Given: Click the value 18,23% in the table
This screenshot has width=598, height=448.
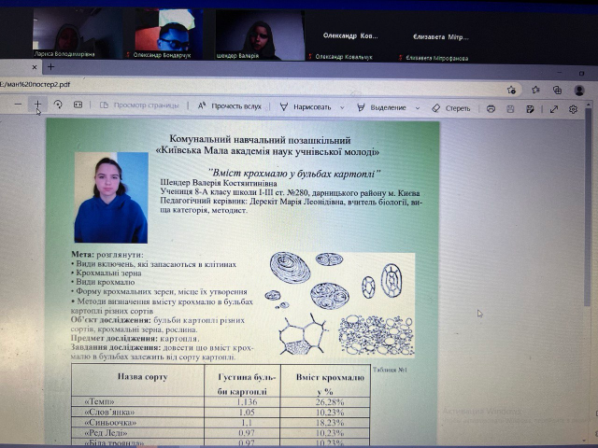Looking at the screenshot, I should 330,423.
